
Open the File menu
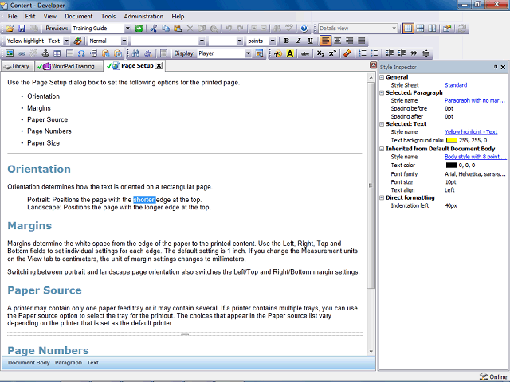point(13,16)
